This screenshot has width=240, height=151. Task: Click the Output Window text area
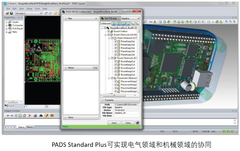[119, 122]
